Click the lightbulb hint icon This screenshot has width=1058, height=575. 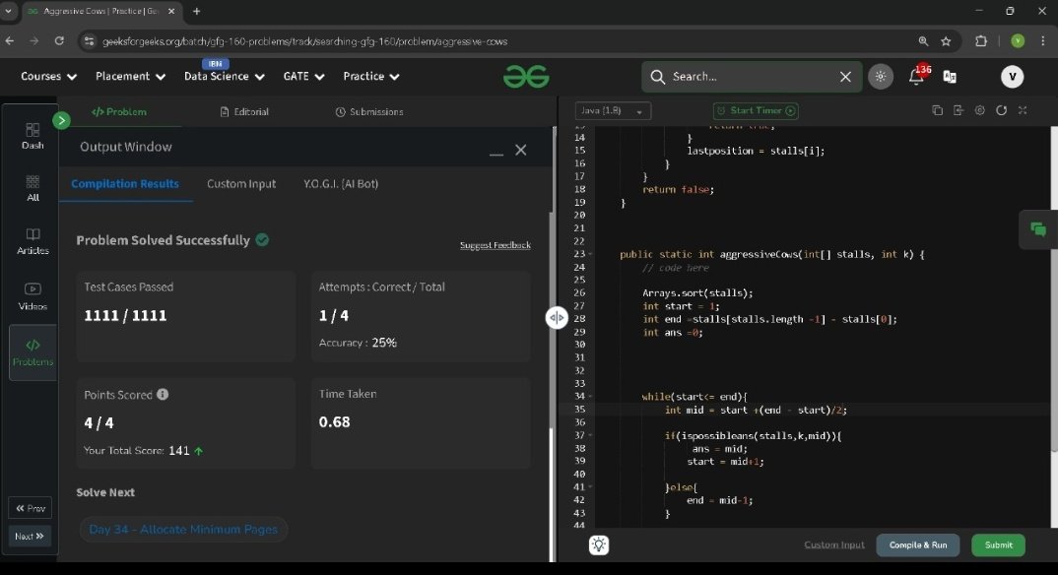coord(599,544)
